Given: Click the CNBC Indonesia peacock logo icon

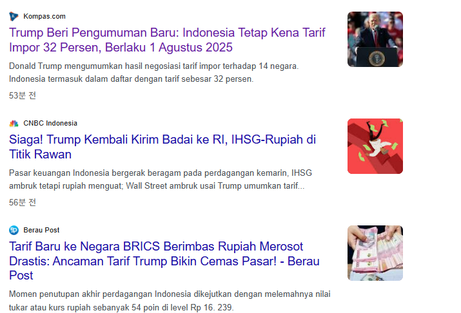Looking at the screenshot, I should pos(14,123).
